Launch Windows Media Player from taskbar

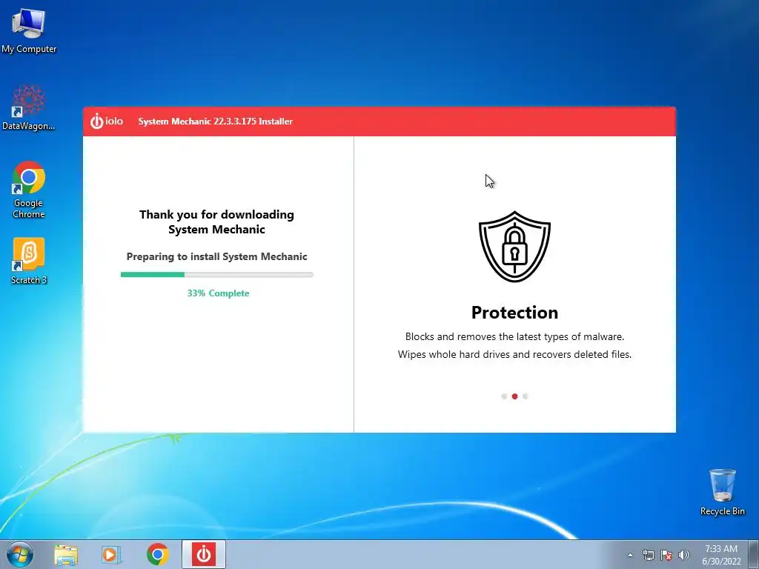pos(111,555)
